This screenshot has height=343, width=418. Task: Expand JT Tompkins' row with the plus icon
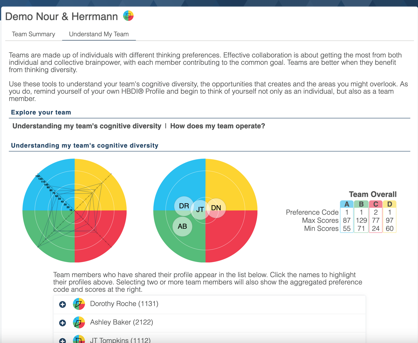click(x=62, y=340)
